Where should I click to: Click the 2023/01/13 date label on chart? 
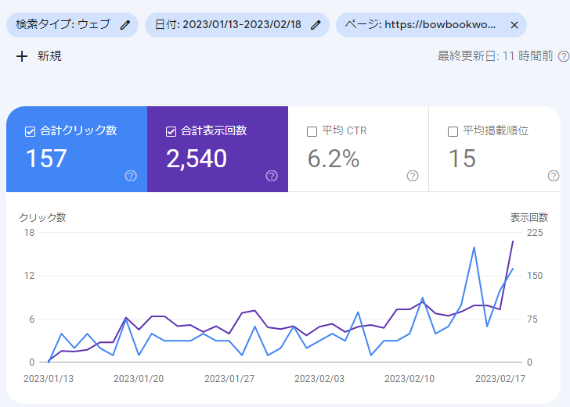point(49,379)
